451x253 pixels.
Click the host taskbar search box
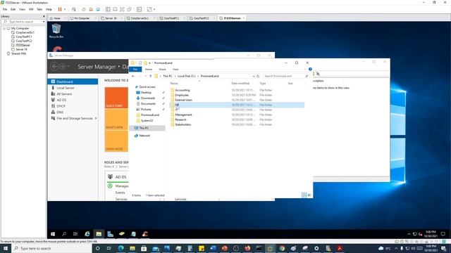coord(51,248)
